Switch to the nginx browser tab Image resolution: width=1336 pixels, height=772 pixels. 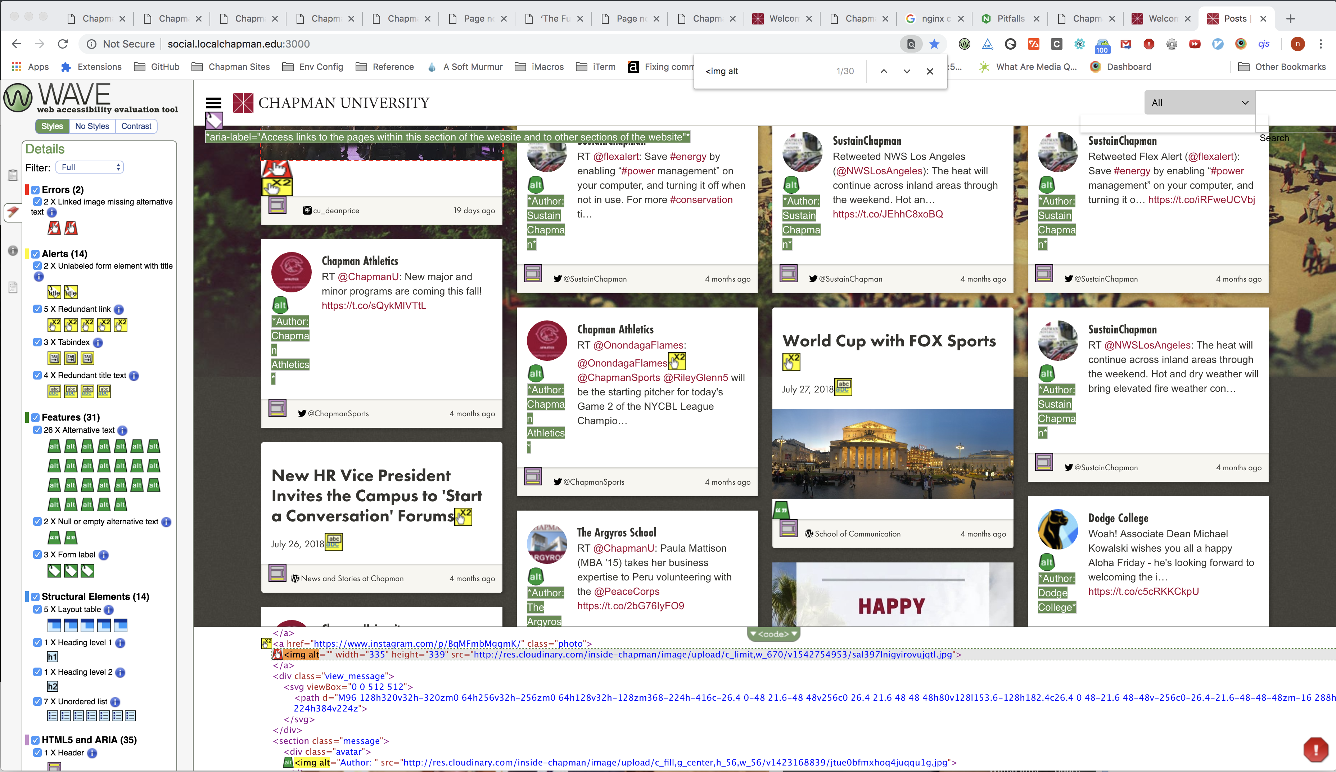point(935,19)
